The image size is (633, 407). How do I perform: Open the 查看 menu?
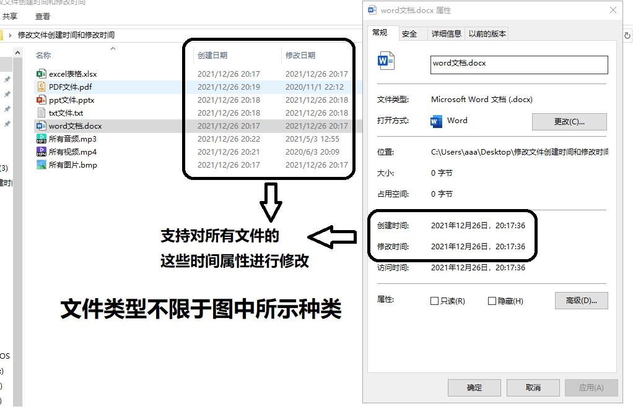point(41,16)
